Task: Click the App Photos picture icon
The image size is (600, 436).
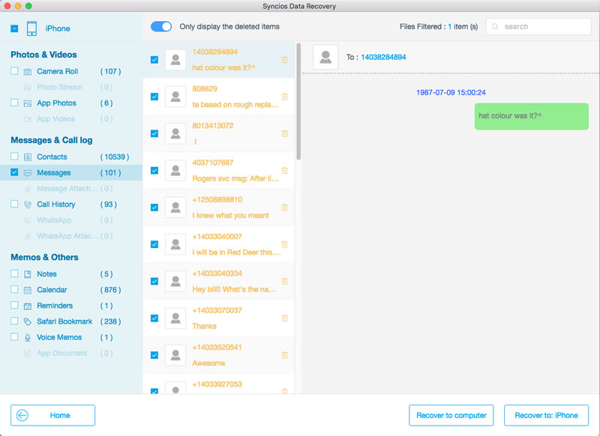Action: click(x=28, y=103)
